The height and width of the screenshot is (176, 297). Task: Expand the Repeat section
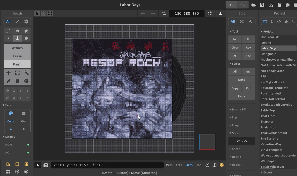[235, 165]
